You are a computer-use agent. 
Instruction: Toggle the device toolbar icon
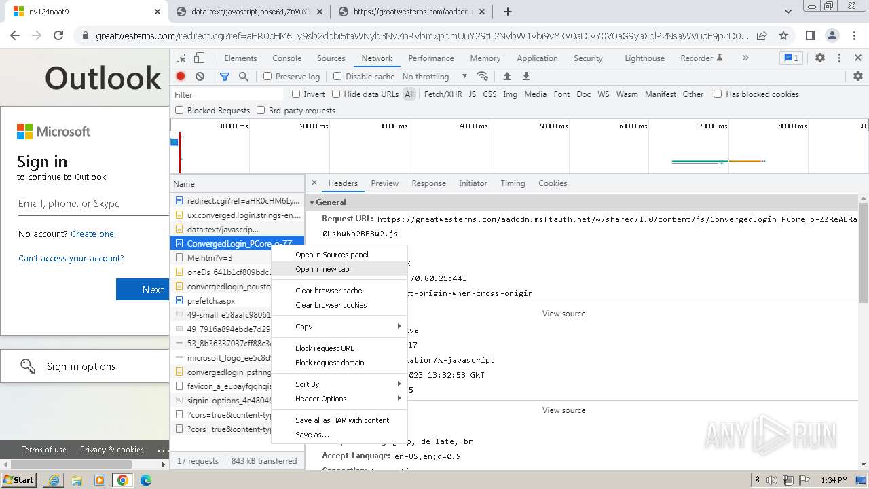199,58
